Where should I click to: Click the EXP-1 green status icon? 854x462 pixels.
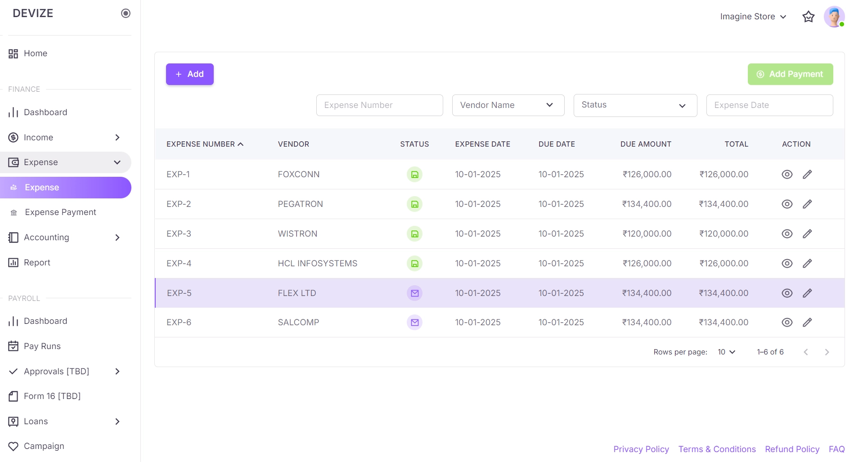click(x=415, y=175)
